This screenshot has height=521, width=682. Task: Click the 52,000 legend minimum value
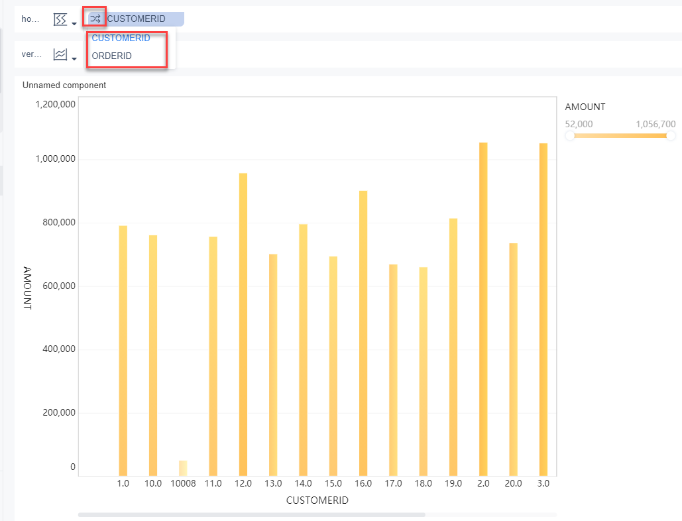point(579,124)
